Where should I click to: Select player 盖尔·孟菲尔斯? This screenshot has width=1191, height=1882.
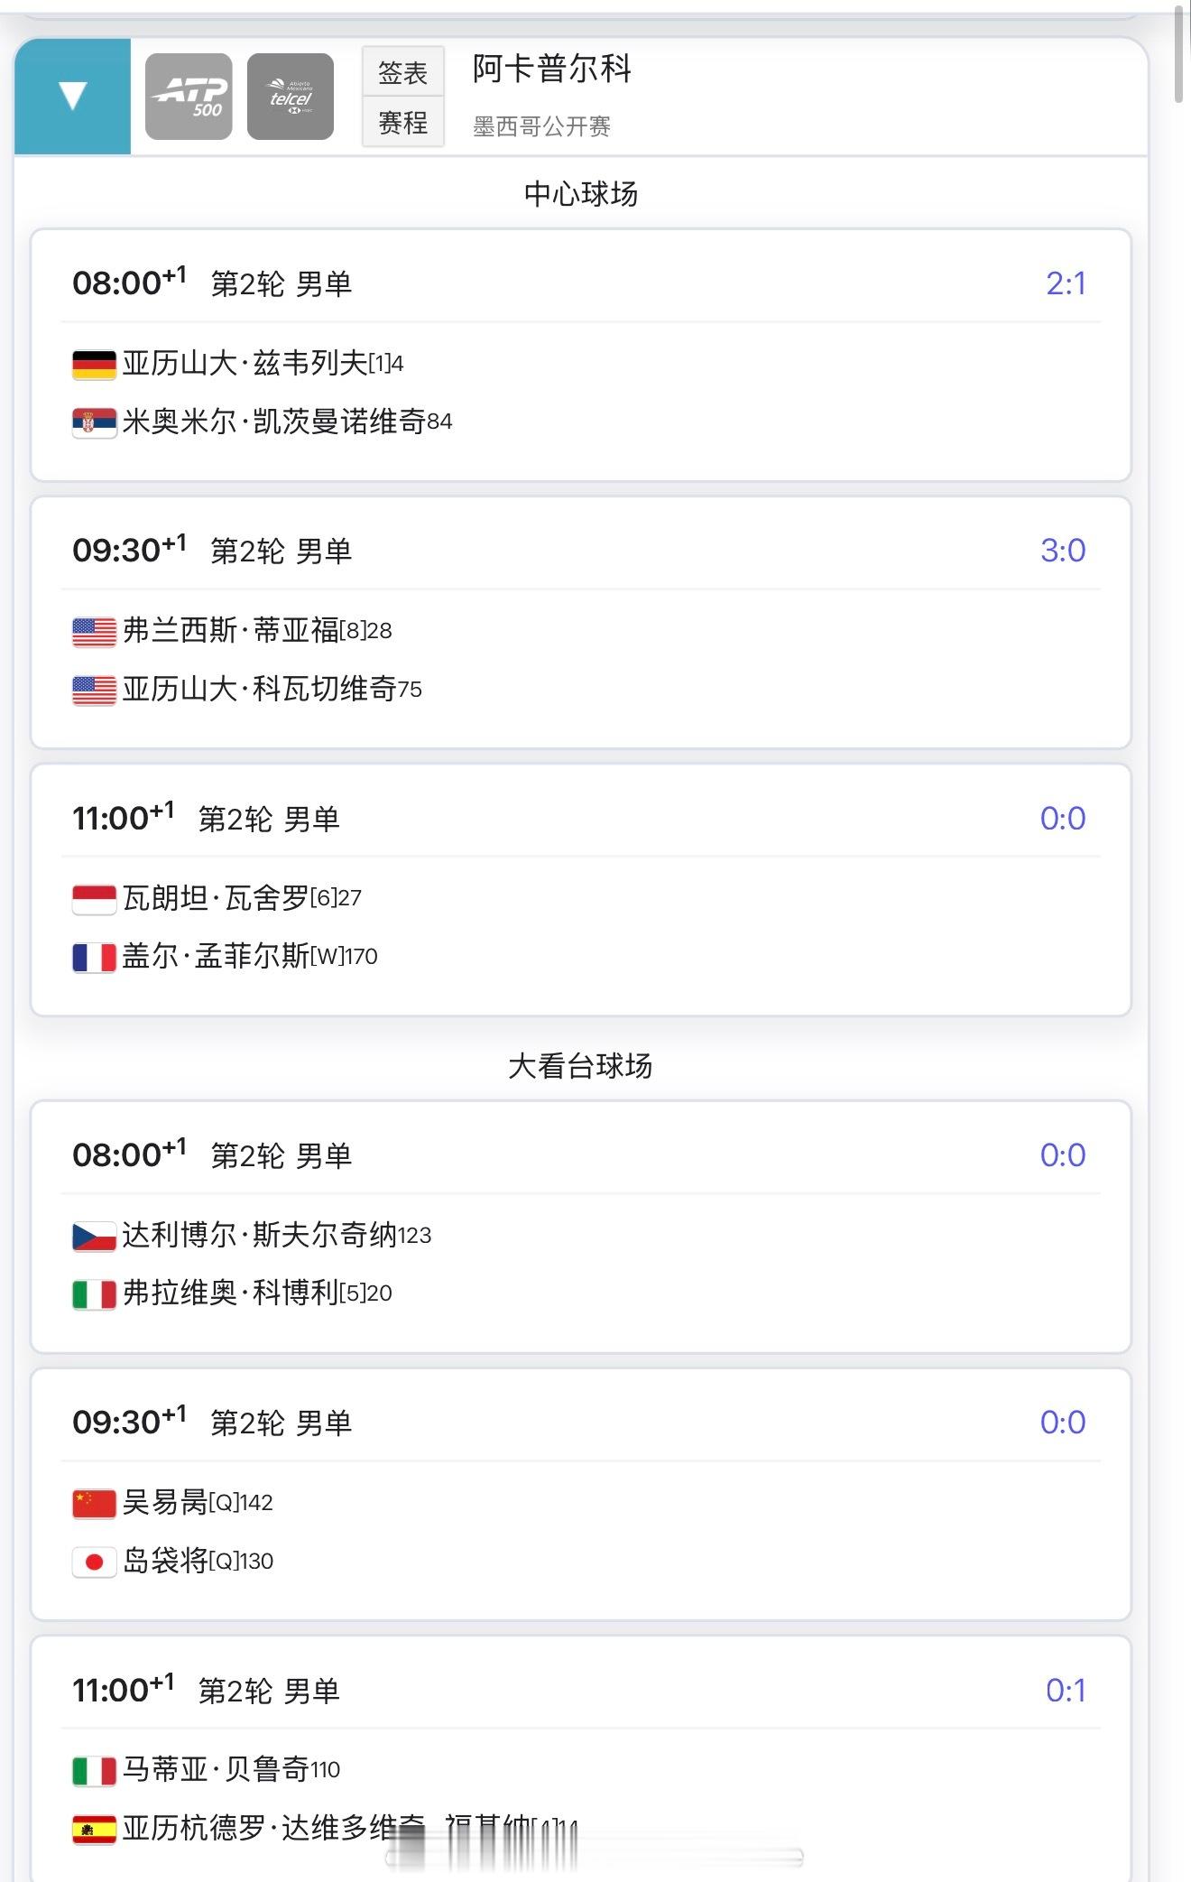217,956
